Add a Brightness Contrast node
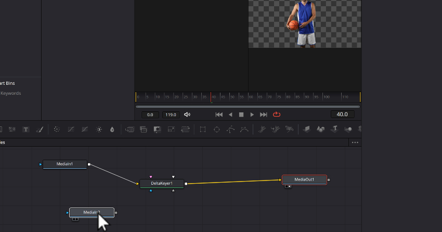The width and height of the screenshot is (442, 232). 99,129
